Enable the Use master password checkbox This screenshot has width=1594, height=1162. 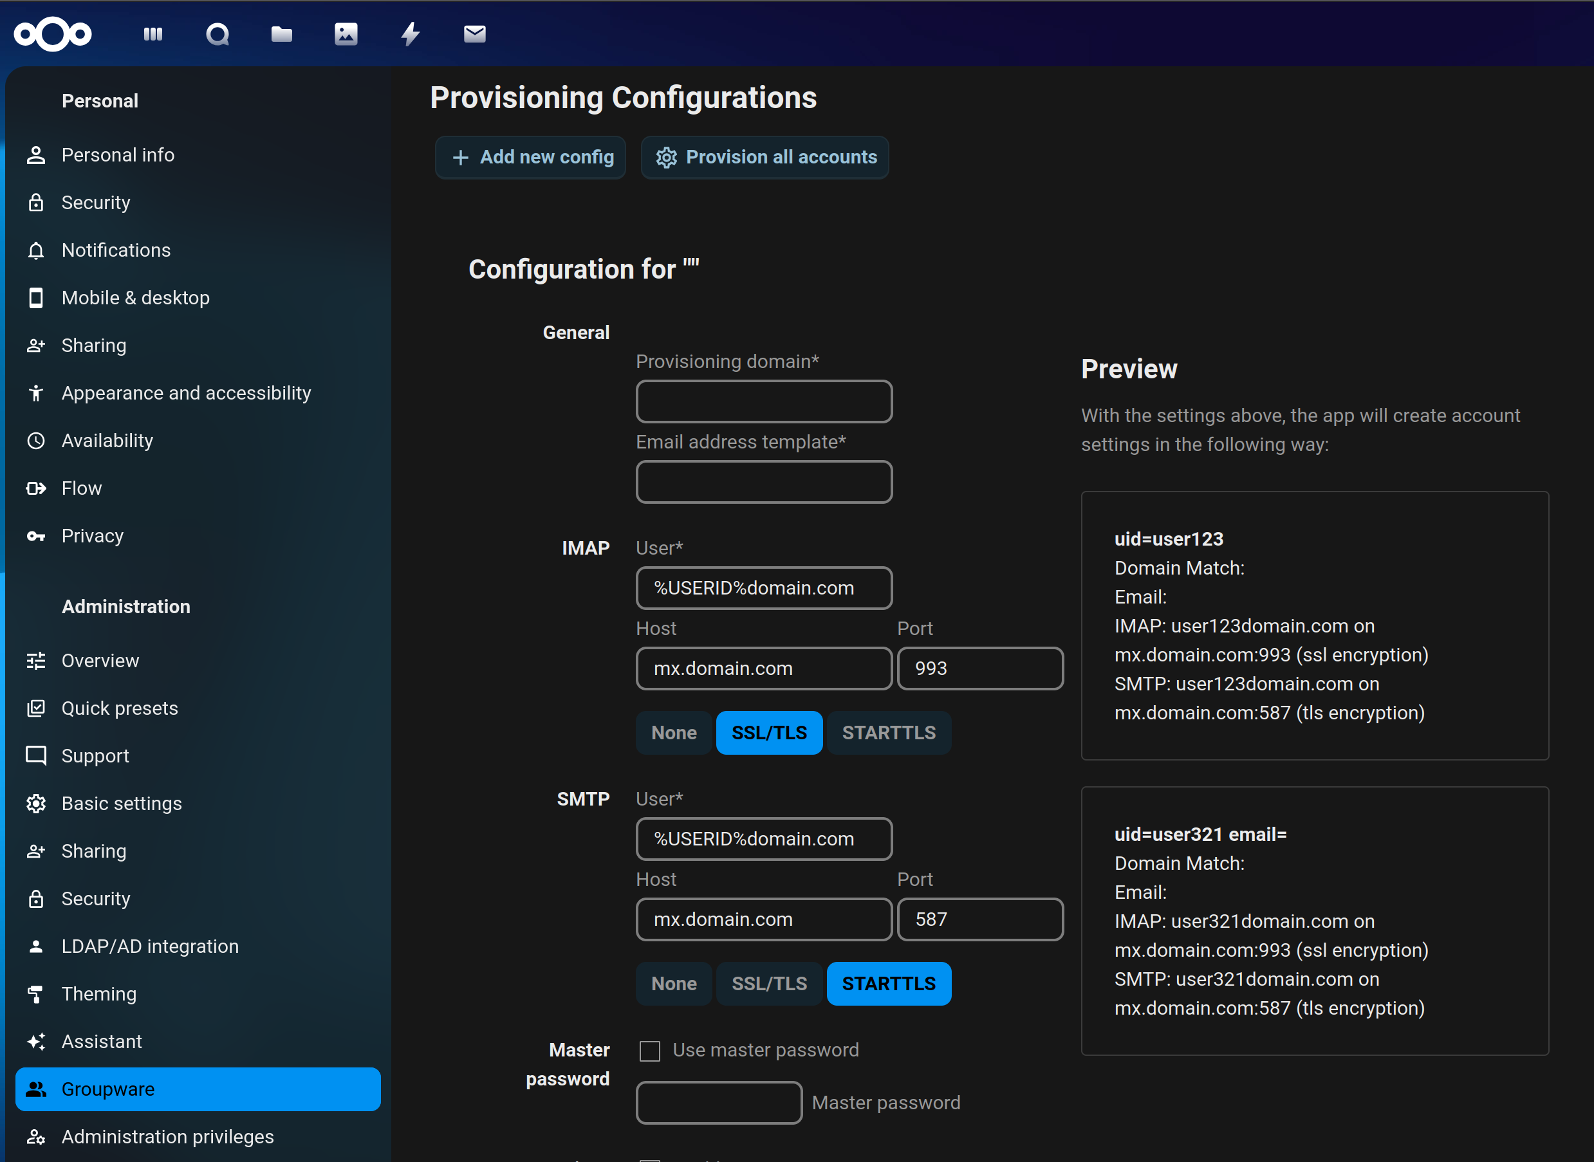pos(649,1051)
